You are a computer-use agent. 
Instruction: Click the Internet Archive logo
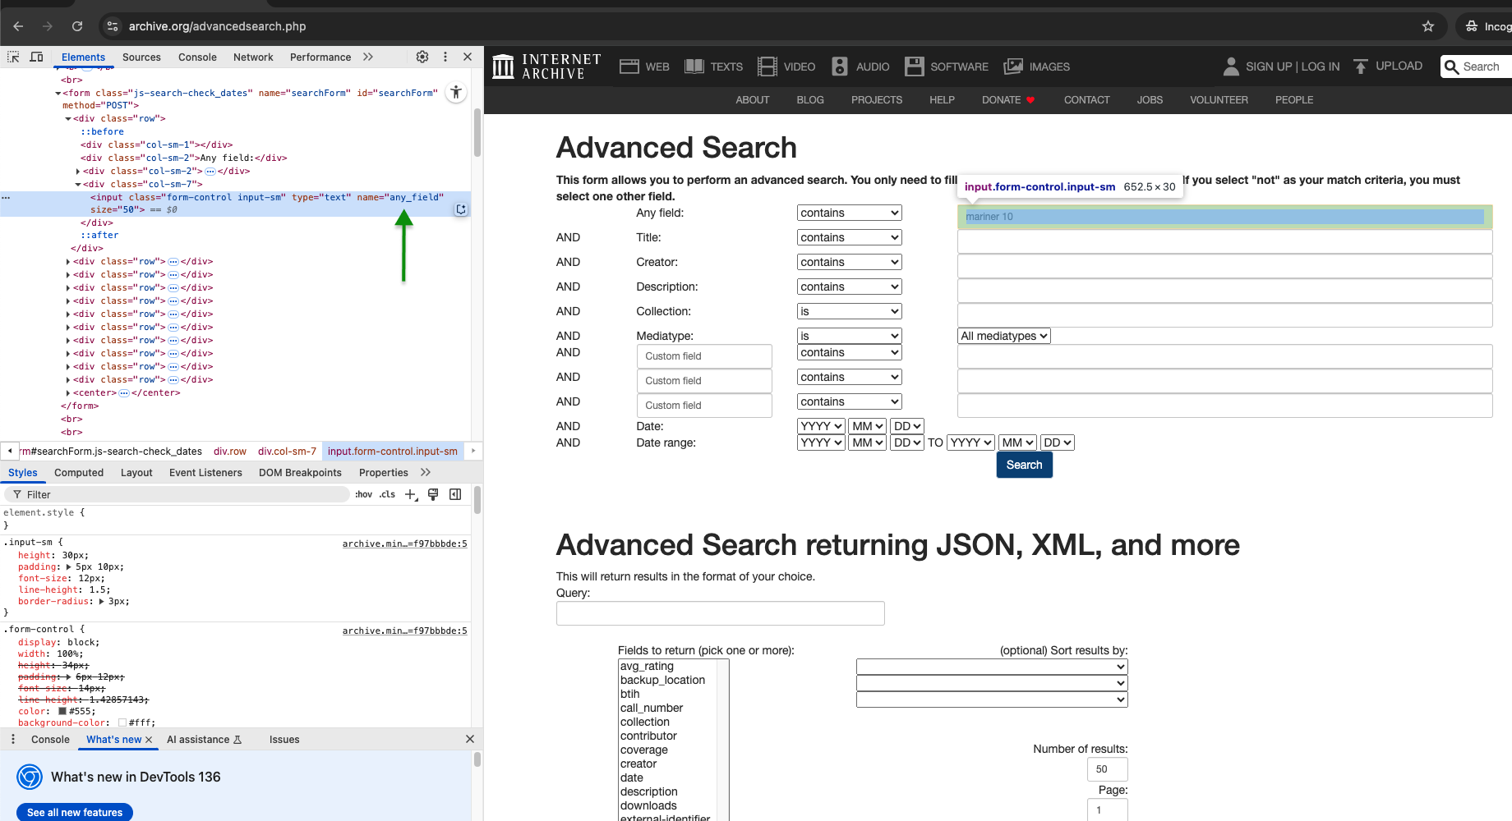[x=546, y=67]
